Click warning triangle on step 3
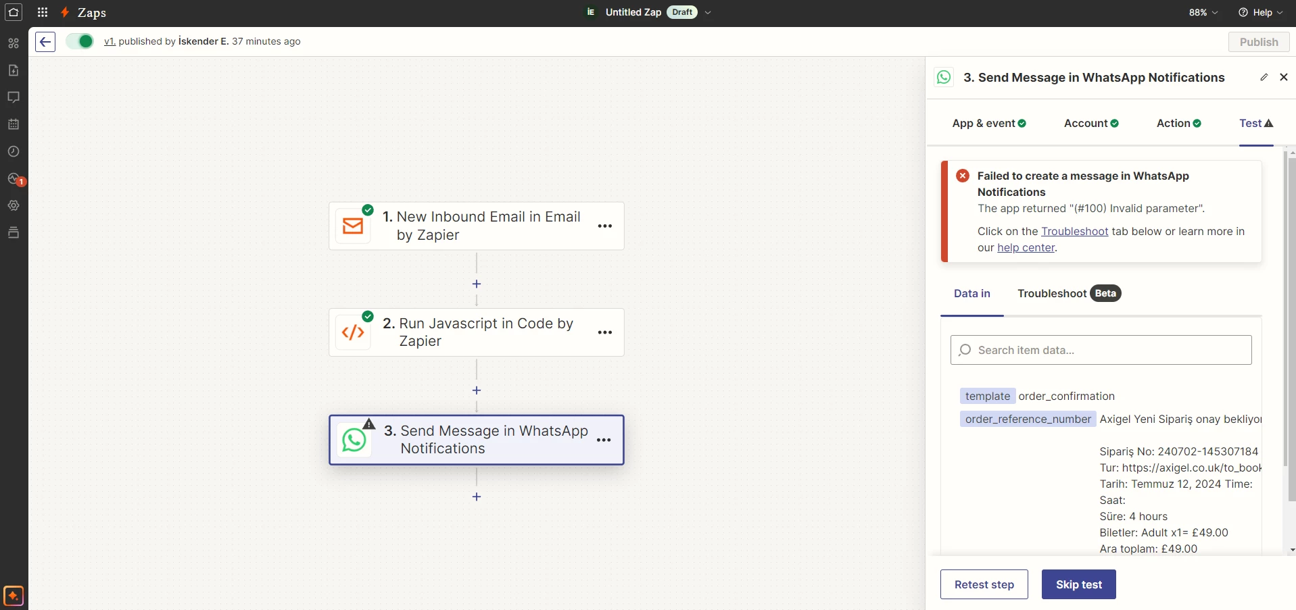This screenshot has width=1296, height=610. pos(369,424)
